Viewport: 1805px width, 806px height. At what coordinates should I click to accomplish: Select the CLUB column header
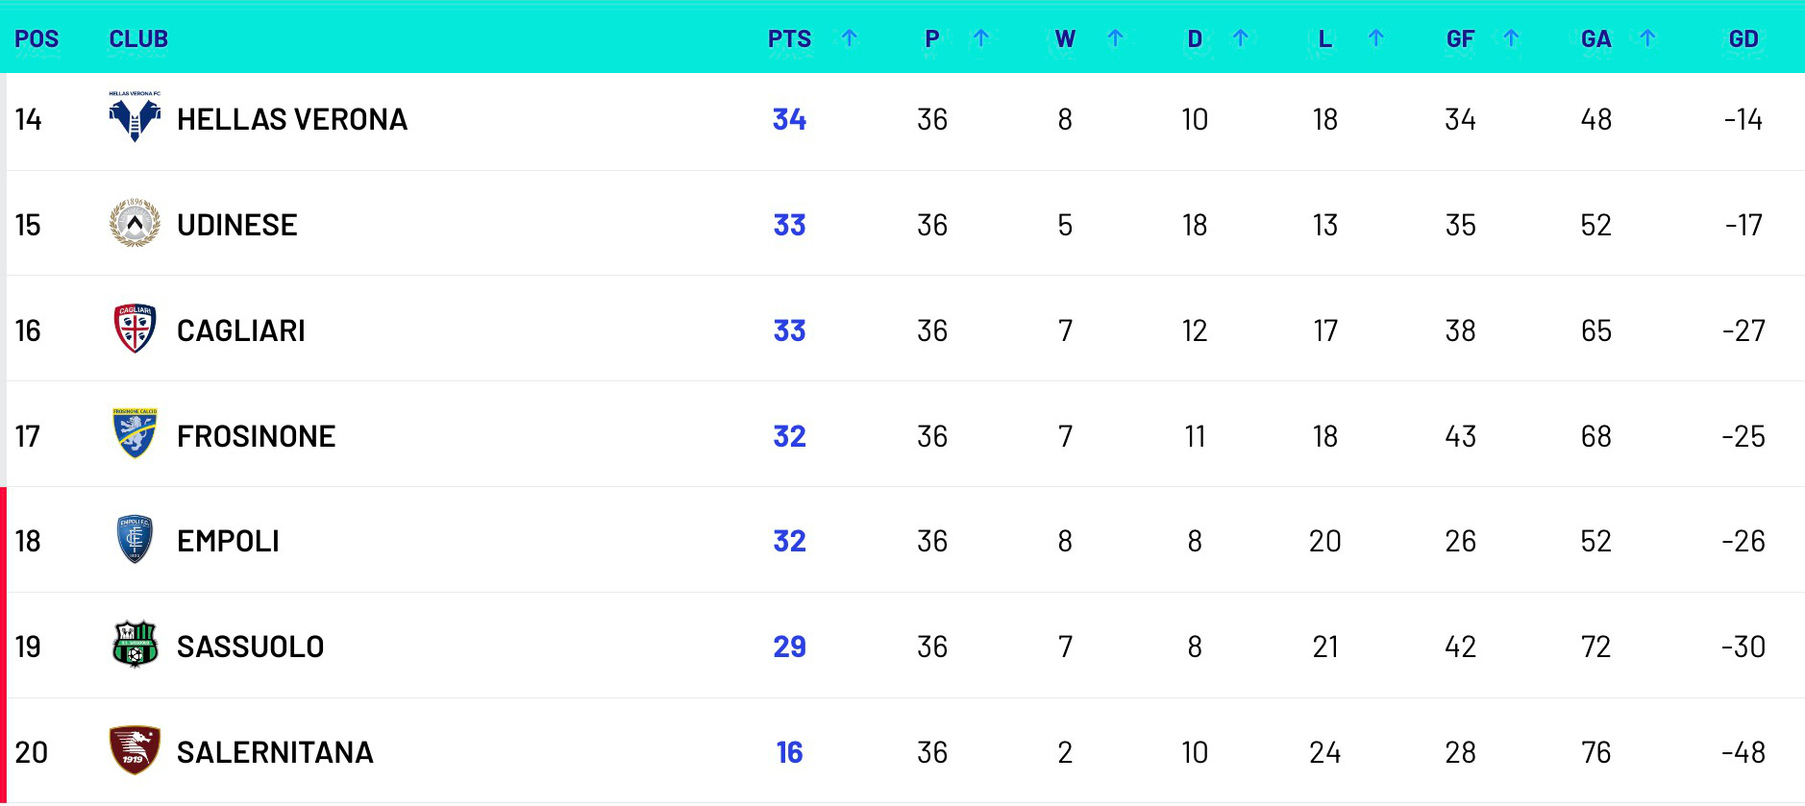pos(138,39)
